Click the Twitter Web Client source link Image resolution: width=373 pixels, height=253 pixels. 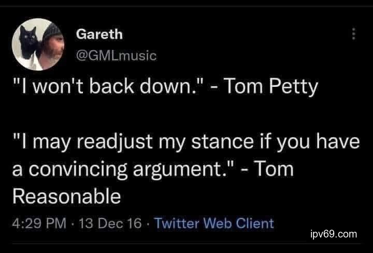click(214, 224)
